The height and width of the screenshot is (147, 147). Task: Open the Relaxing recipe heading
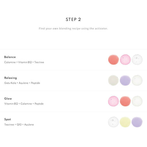point(11,78)
